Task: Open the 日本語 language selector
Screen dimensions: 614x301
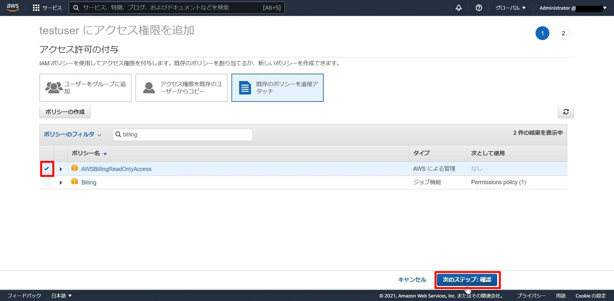Action: click(x=61, y=296)
